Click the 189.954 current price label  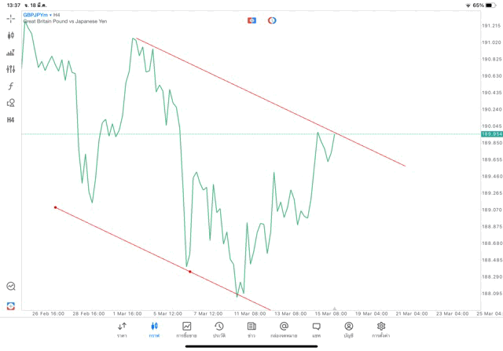[x=492, y=134]
